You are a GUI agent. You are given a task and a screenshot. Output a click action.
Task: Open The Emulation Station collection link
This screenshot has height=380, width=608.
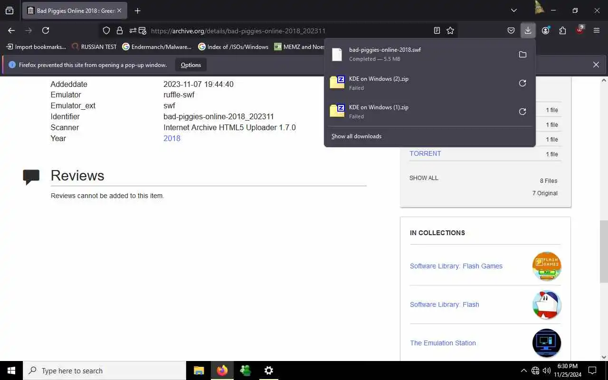coord(443,343)
